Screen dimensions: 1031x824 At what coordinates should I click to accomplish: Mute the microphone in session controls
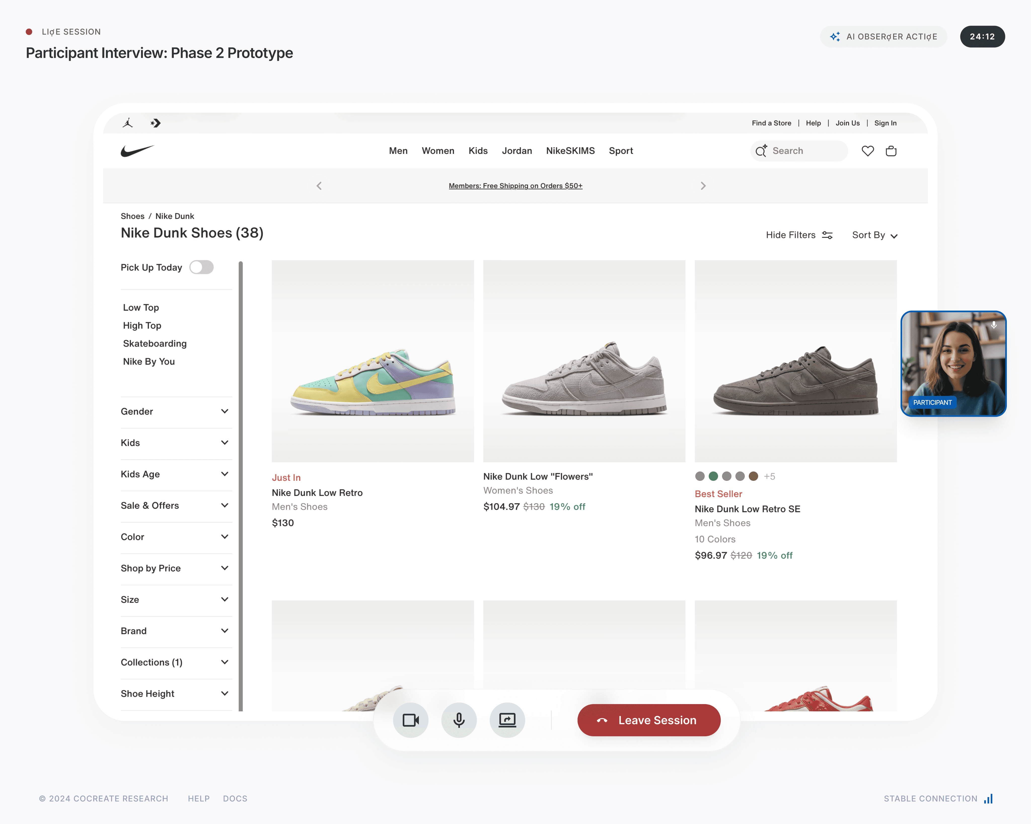(459, 720)
